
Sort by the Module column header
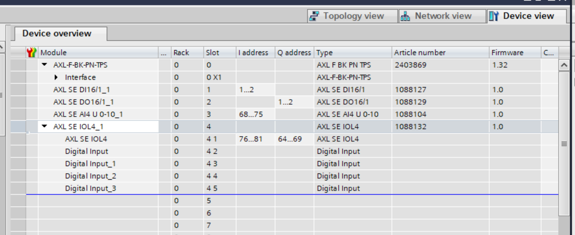[98, 52]
